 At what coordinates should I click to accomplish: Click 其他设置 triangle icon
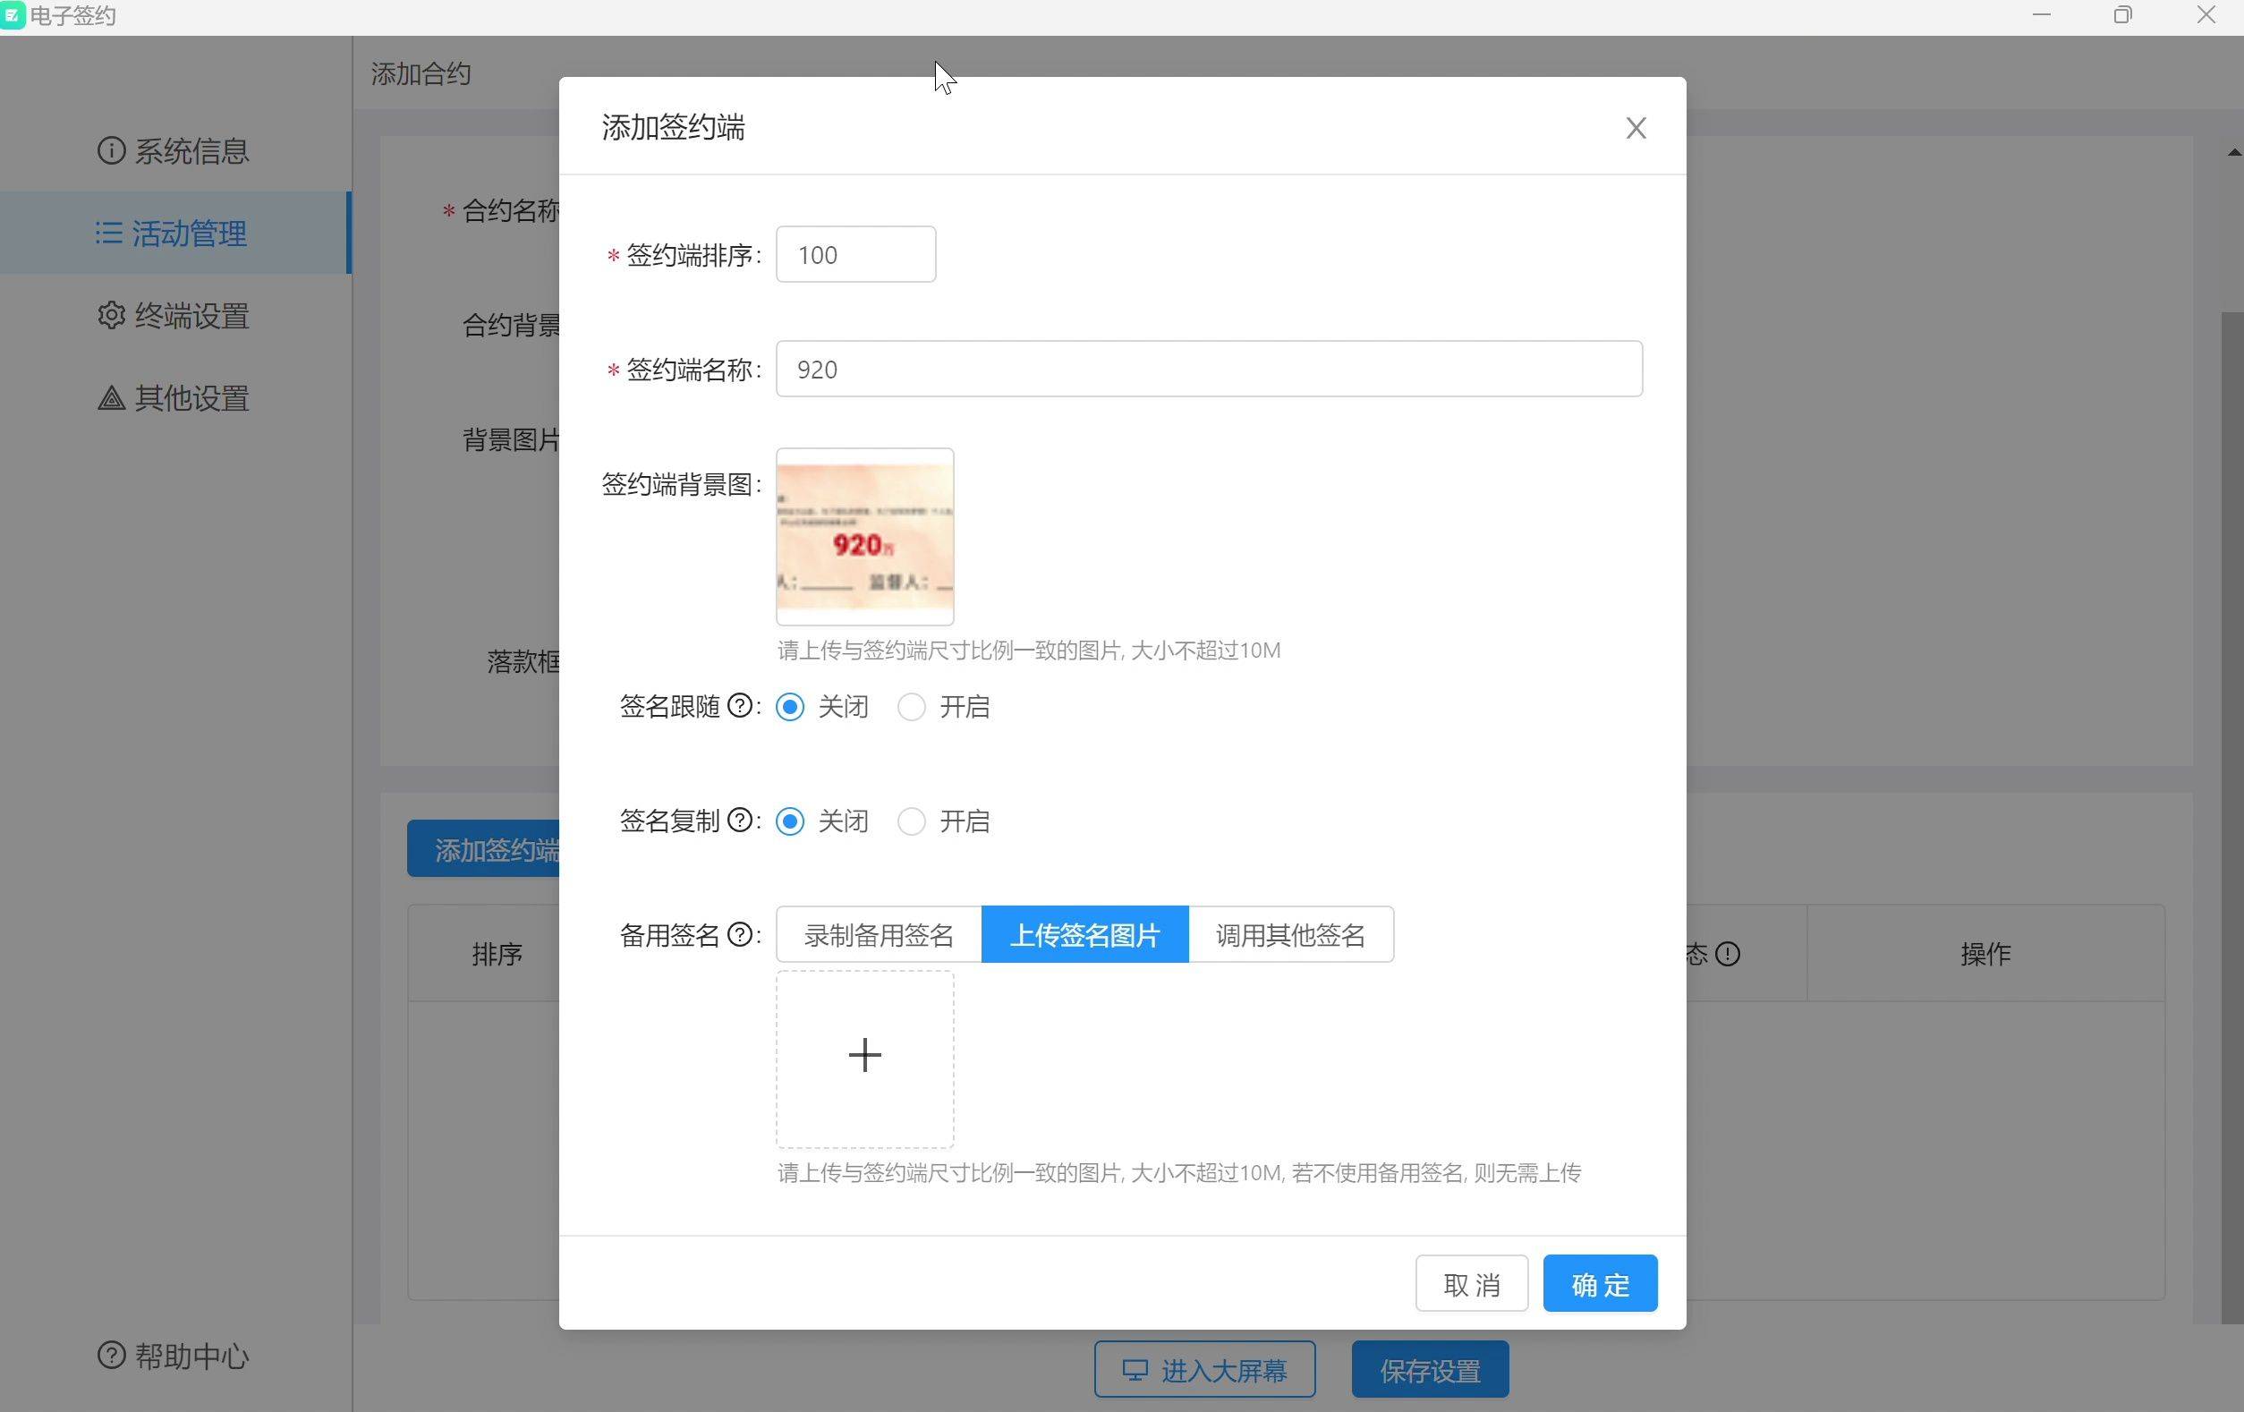coord(111,398)
